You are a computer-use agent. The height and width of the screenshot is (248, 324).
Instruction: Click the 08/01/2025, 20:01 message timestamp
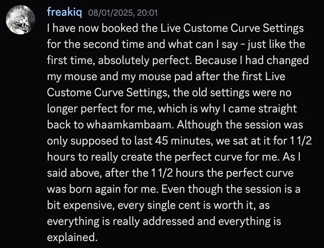pos(123,13)
